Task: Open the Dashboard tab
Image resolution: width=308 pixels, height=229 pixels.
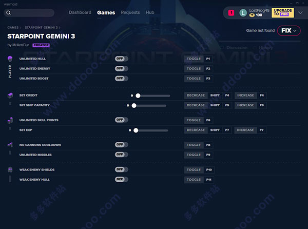Action: click(80, 12)
